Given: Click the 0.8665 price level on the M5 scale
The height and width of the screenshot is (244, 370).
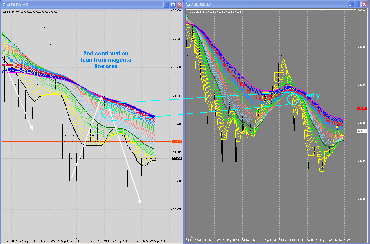Looking at the screenshot, I should coord(177,153).
